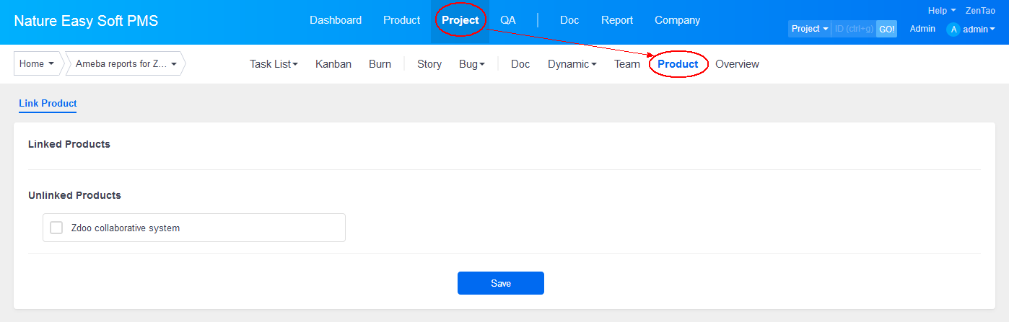Open the Home breadcrumb dropdown
This screenshot has height=322, width=1009.
[36, 63]
